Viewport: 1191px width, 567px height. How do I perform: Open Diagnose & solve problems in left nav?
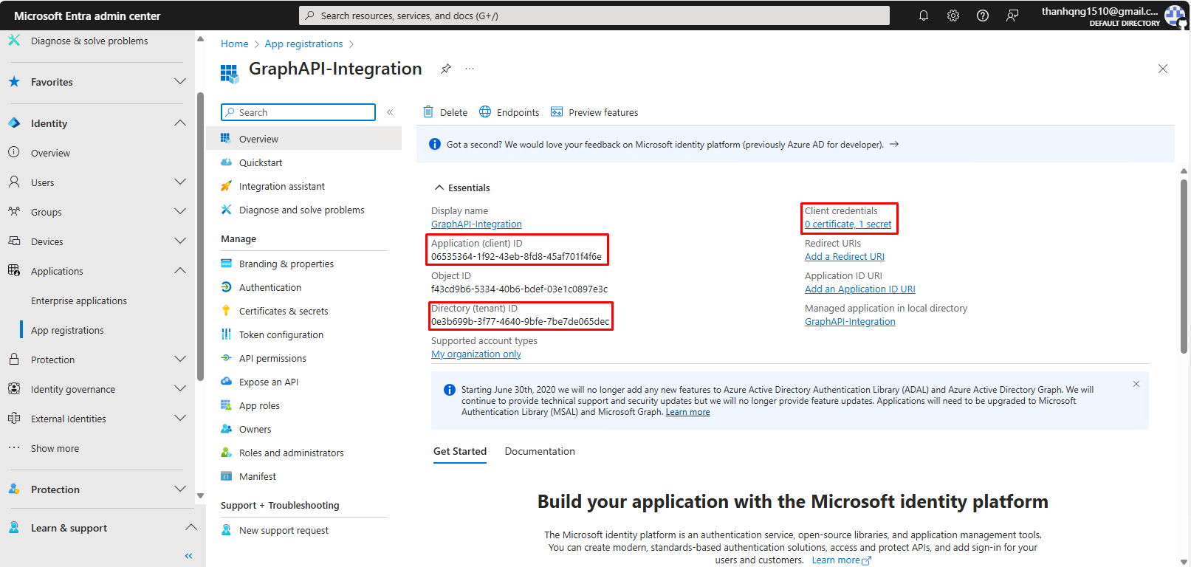click(x=89, y=41)
